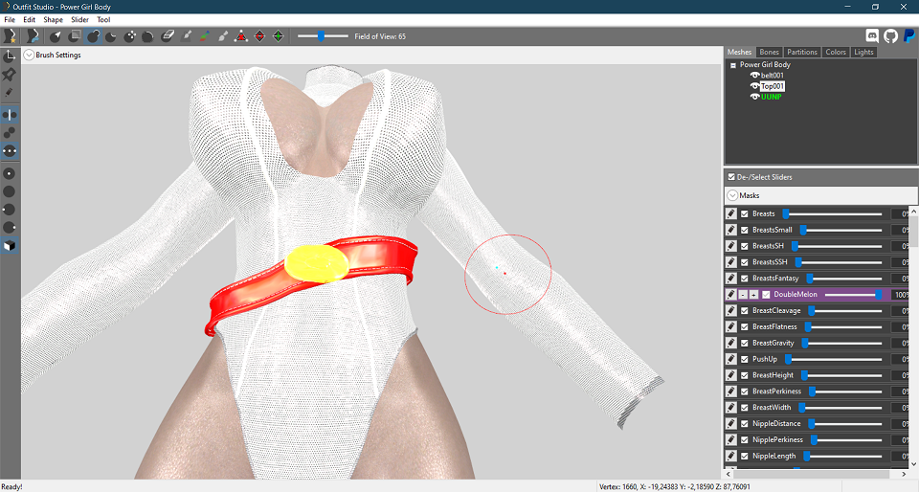Viewport: 919px width, 492px height.
Task: Select the belt001 mesh in tree
Action: click(x=772, y=75)
